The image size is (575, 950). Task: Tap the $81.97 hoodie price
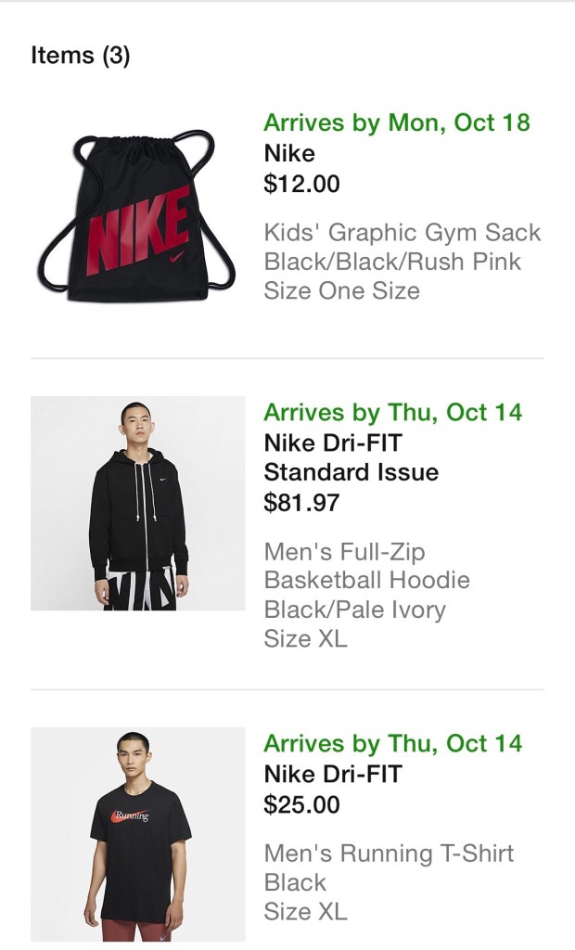301,503
